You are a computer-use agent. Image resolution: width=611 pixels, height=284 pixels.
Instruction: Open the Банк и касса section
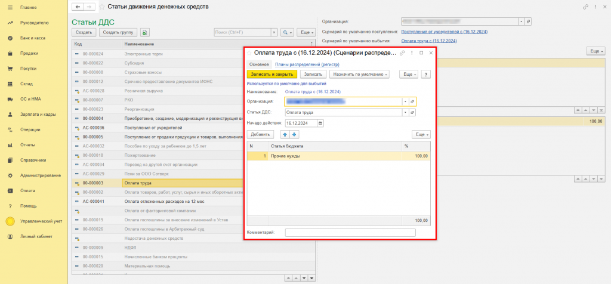[x=33, y=38]
